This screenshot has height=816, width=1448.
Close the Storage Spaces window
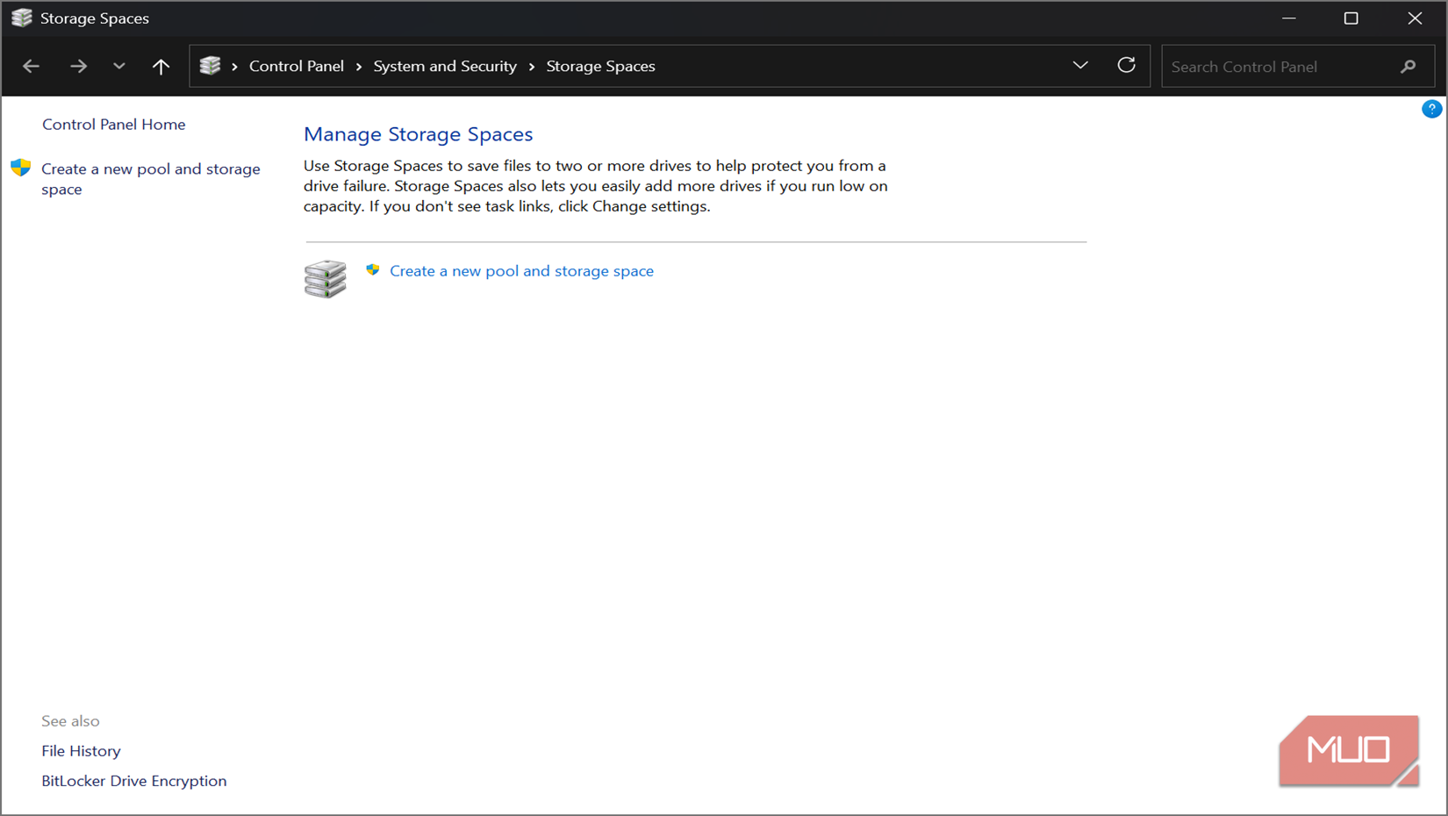click(x=1415, y=18)
